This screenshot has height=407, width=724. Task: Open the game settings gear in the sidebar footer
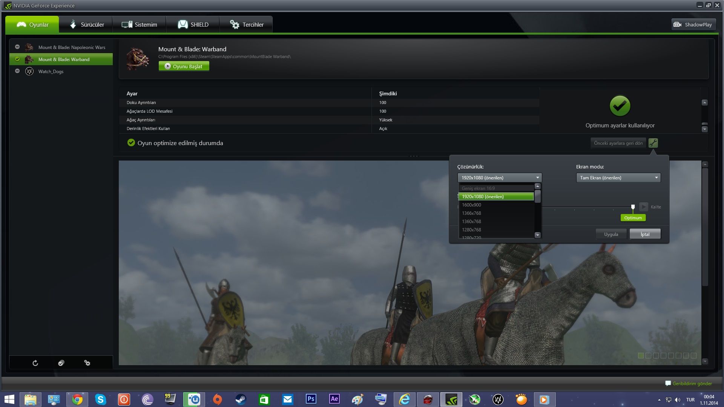point(87,363)
